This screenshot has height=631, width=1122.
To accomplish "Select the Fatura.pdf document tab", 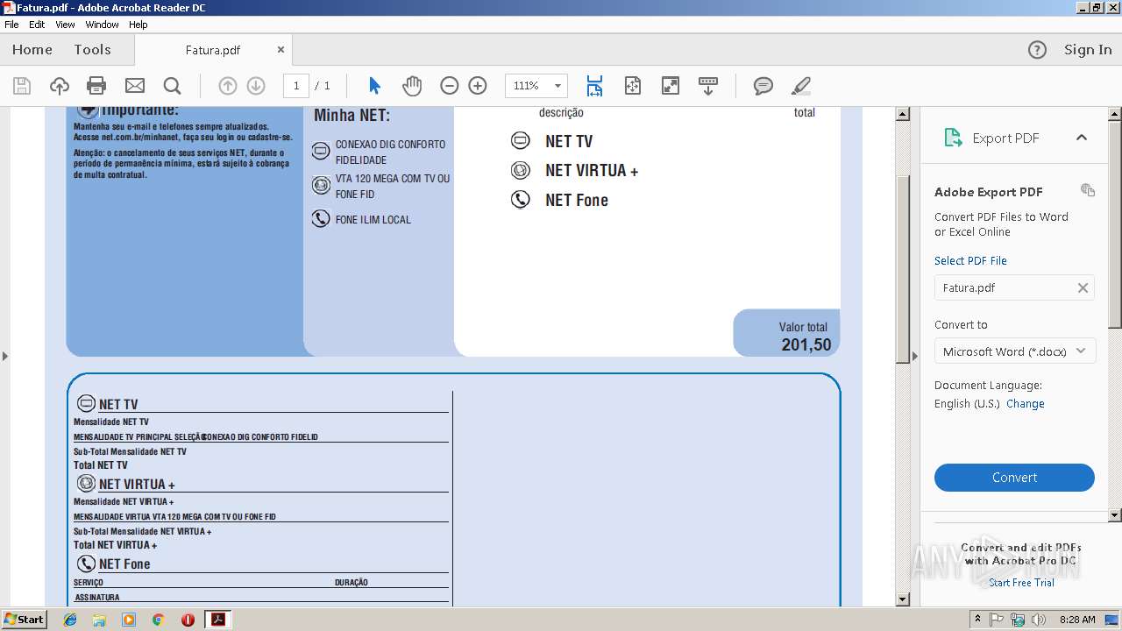I will [x=213, y=50].
